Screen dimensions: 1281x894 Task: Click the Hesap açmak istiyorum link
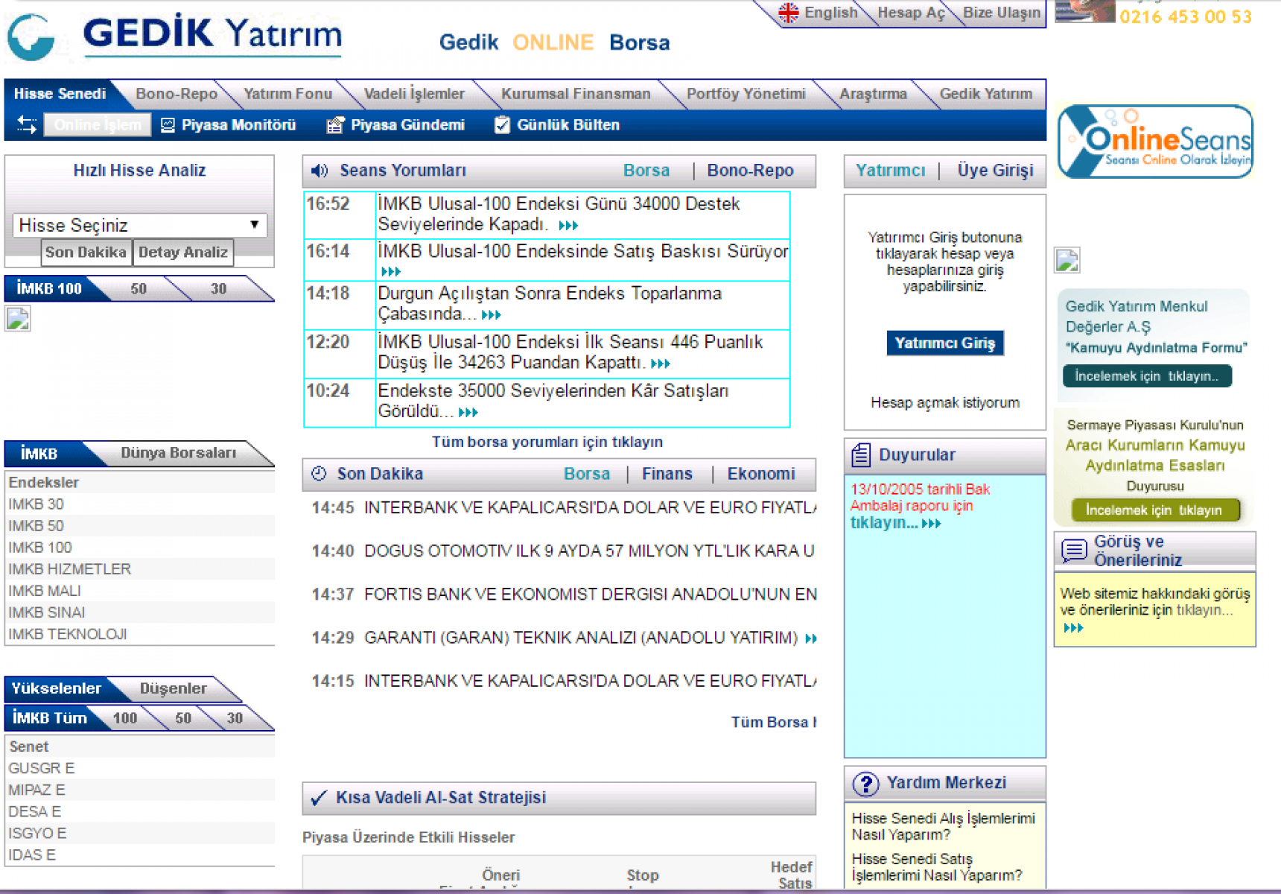944,403
